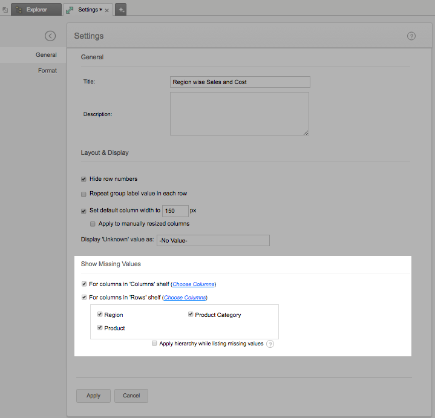Enable Apply to manually resized columns

pos(93,224)
